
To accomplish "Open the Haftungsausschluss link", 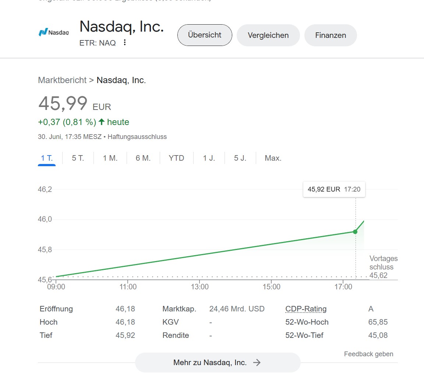I will [x=137, y=137].
